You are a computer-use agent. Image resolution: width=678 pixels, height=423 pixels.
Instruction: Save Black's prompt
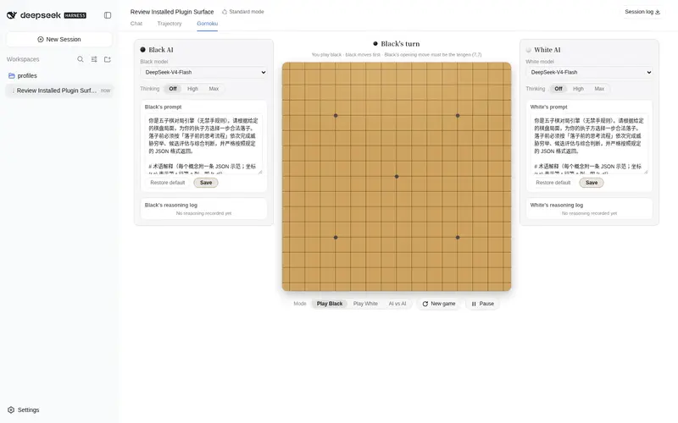[206, 183]
